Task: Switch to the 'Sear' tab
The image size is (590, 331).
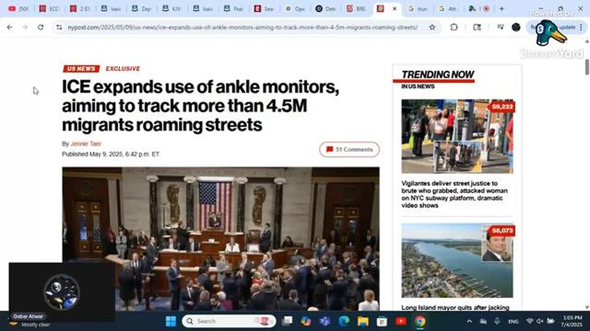Action: coord(263,9)
